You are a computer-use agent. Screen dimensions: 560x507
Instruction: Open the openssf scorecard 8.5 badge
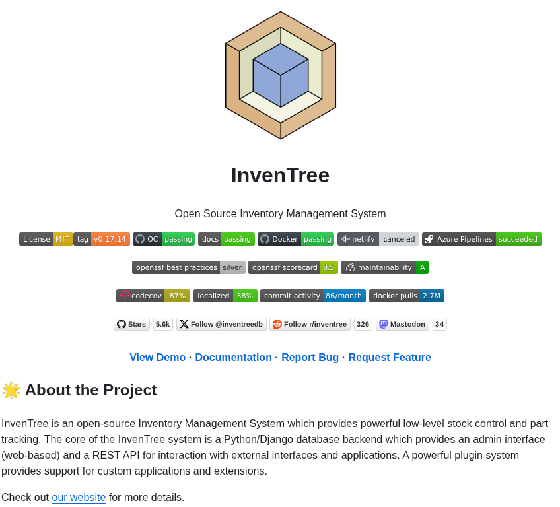click(x=293, y=267)
